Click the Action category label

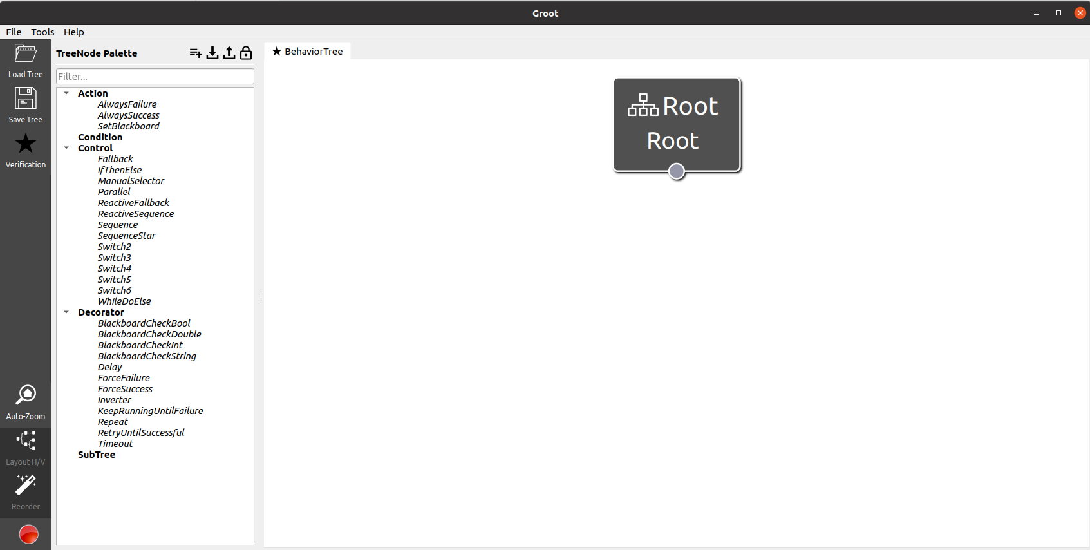coord(93,93)
